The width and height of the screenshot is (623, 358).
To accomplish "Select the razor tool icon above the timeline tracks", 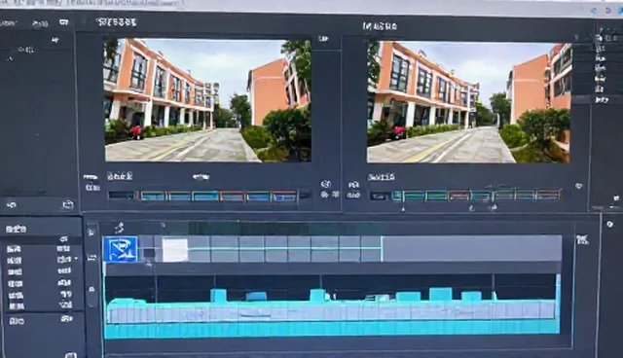I will [119, 228].
